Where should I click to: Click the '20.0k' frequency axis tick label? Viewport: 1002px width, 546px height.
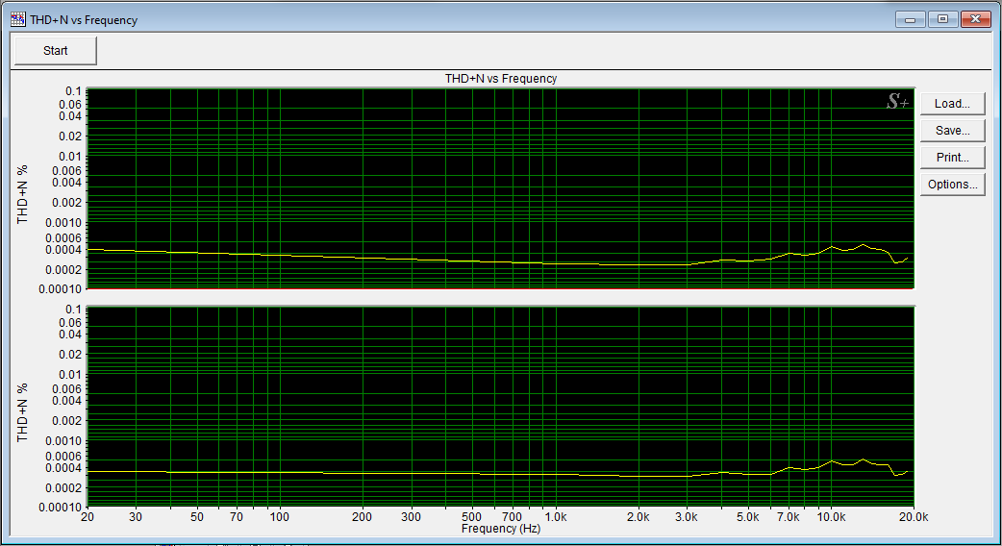tap(914, 516)
